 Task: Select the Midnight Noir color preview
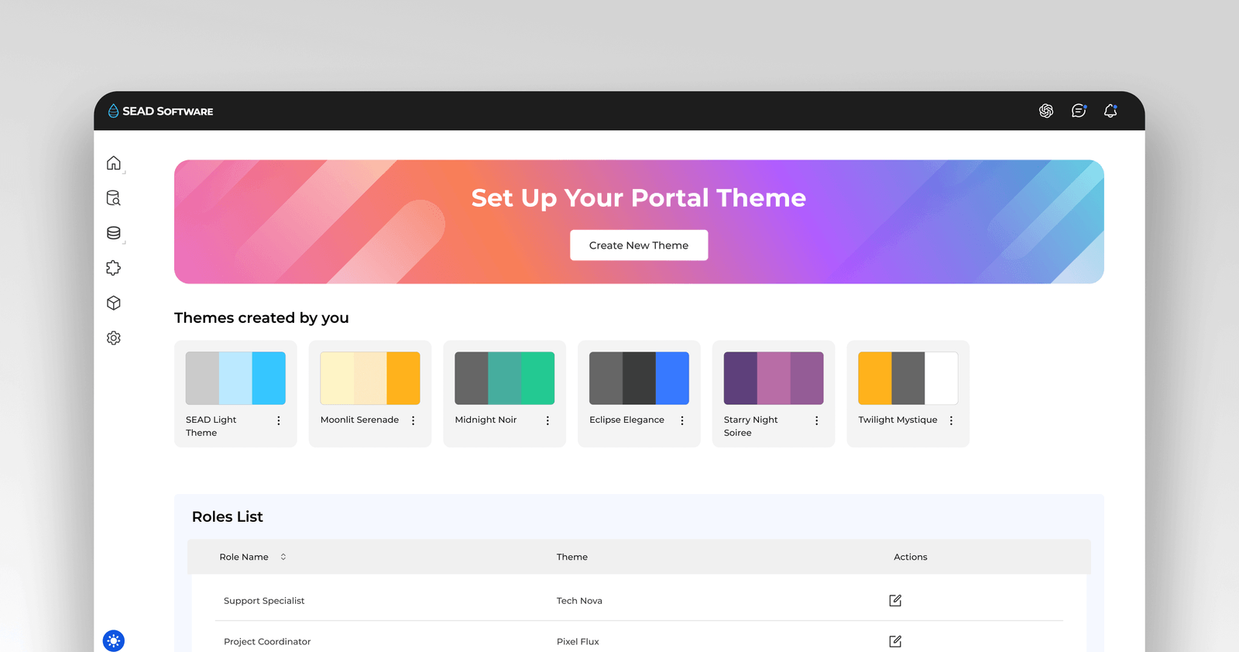[x=505, y=379]
